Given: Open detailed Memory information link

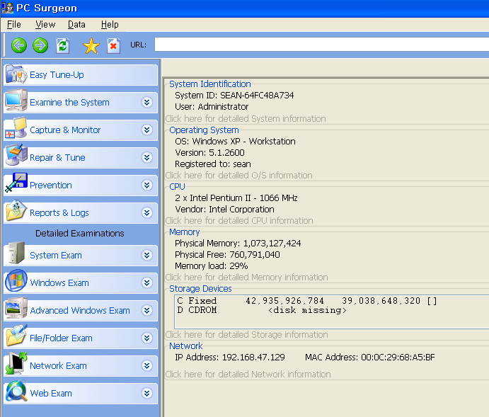Looking at the screenshot, I should pyautogui.click(x=246, y=278).
